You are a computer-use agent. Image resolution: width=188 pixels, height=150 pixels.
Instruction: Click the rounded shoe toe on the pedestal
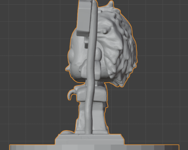click(x=67, y=132)
